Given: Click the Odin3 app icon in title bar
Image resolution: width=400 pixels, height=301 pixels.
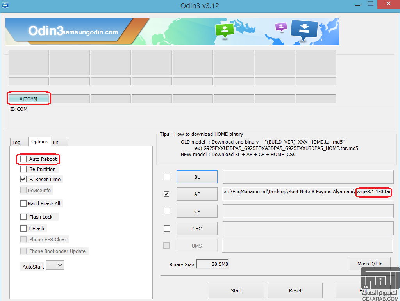Looking at the screenshot, I should 5,5.
